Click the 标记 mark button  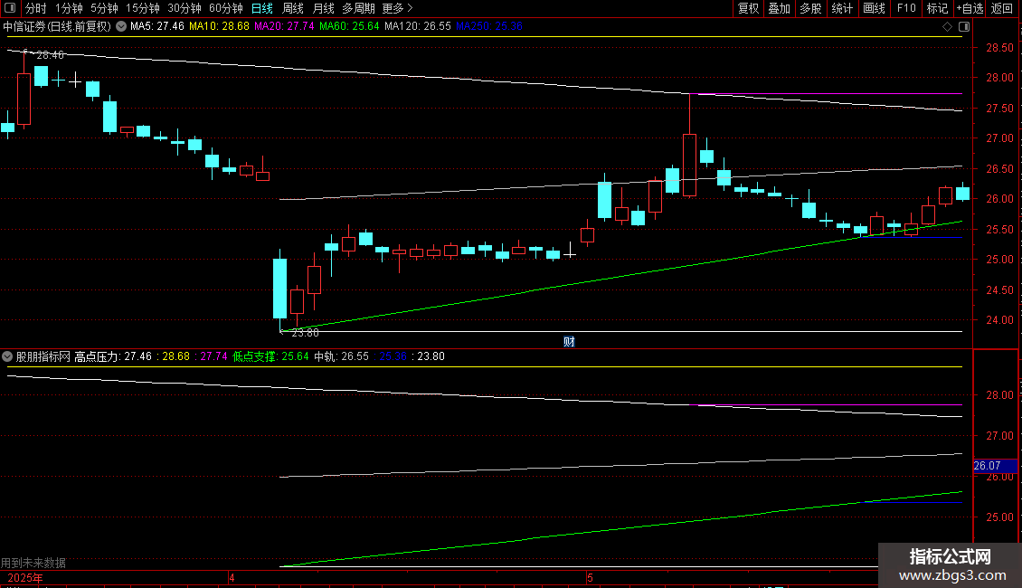pos(937,8)
